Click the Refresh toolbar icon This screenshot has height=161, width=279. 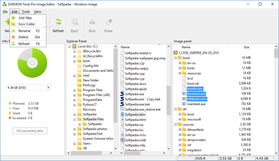click(58, 22)
